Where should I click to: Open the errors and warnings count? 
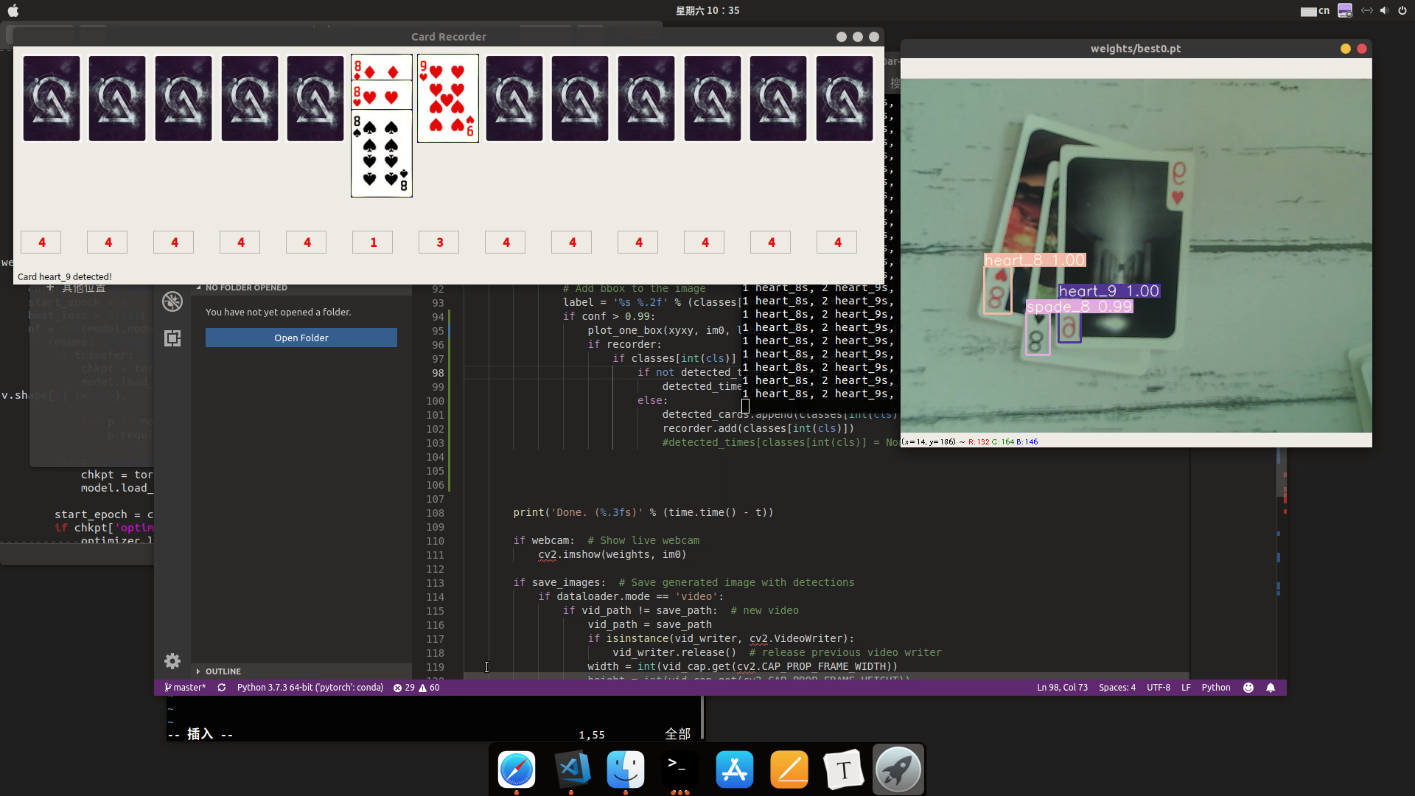pyautogui.click(x=416, y=688)
